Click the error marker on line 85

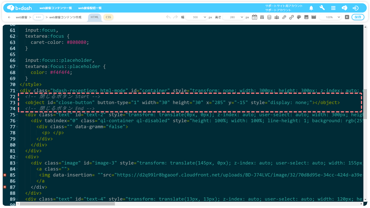[x=5, y=175]
